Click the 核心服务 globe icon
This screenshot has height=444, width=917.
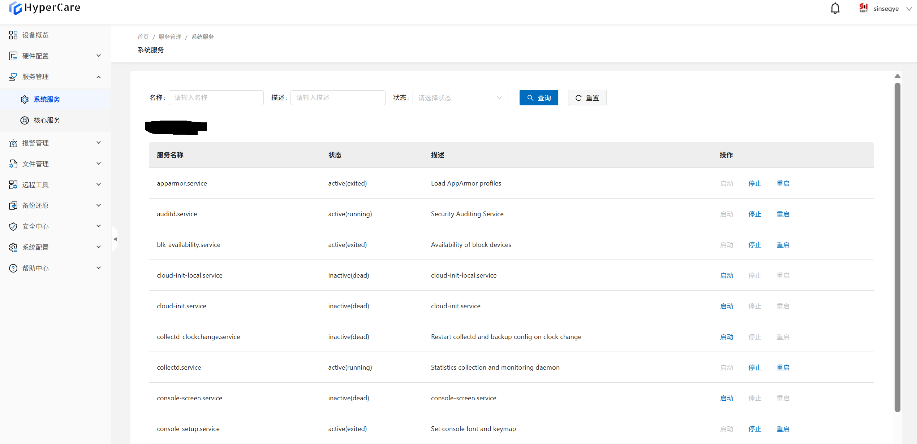point(25,120)
